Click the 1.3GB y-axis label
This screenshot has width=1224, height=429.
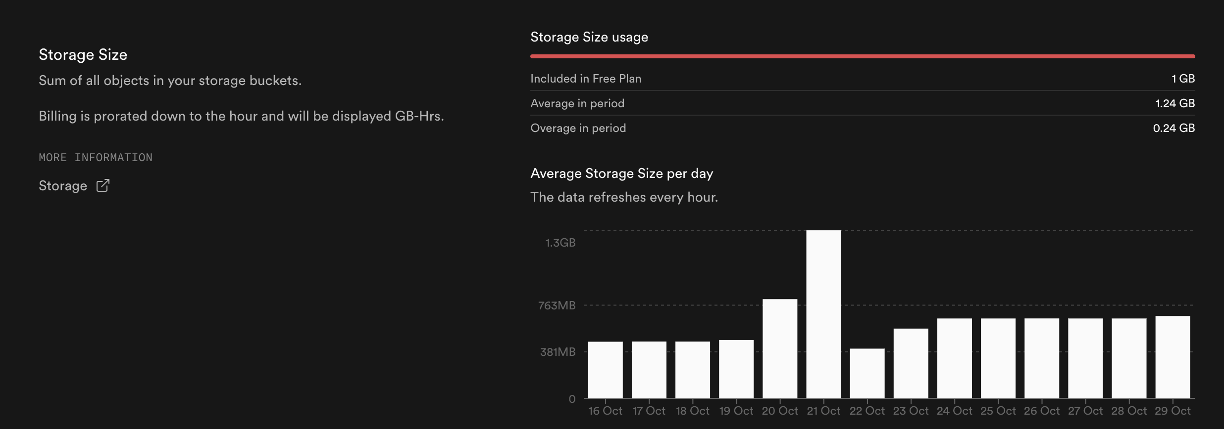561,243
